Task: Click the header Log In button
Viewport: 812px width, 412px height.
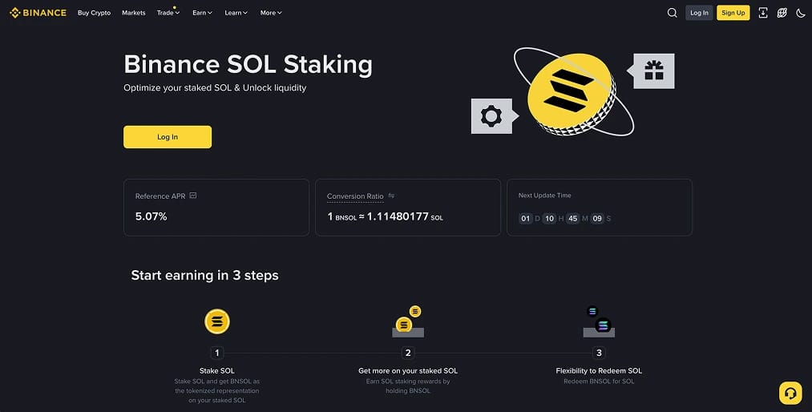Action: click(x=699, y=13)
